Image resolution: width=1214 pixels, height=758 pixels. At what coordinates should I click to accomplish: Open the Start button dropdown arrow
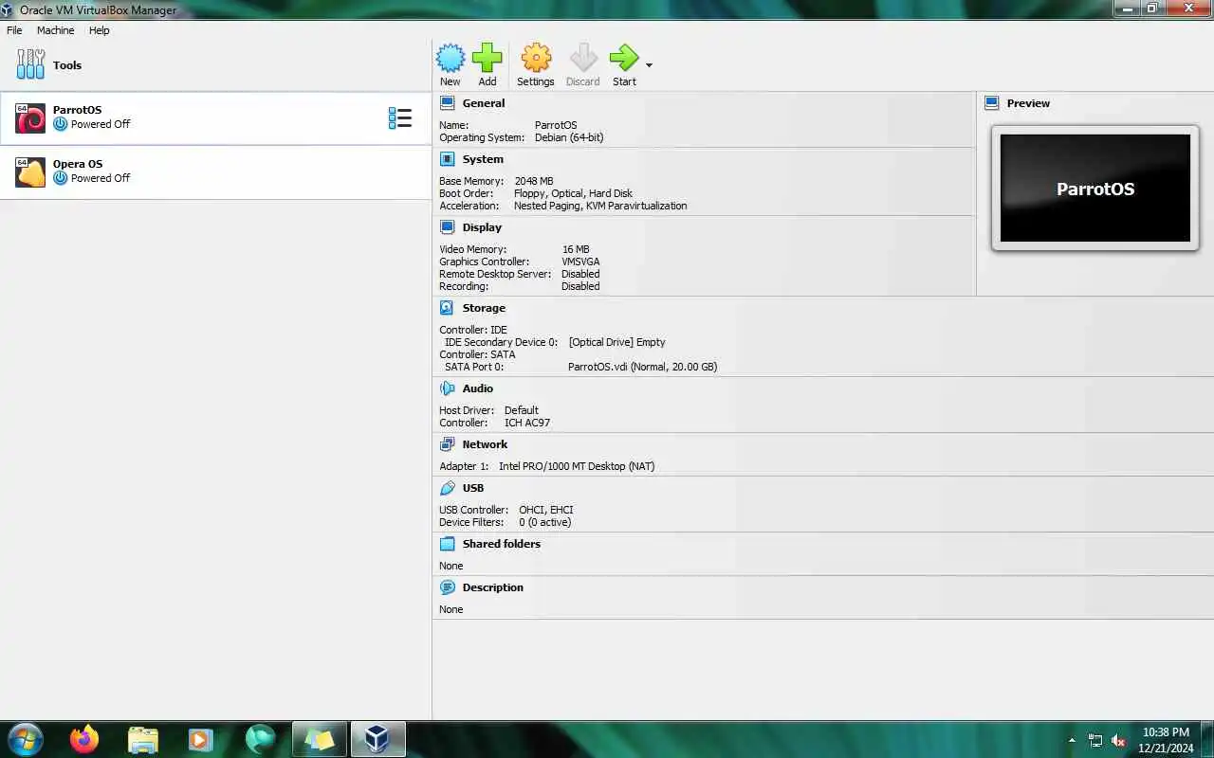click(x=650, y=65)
